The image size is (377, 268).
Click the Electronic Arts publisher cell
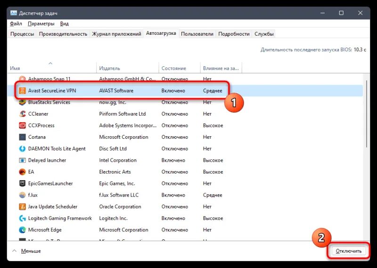115,172
